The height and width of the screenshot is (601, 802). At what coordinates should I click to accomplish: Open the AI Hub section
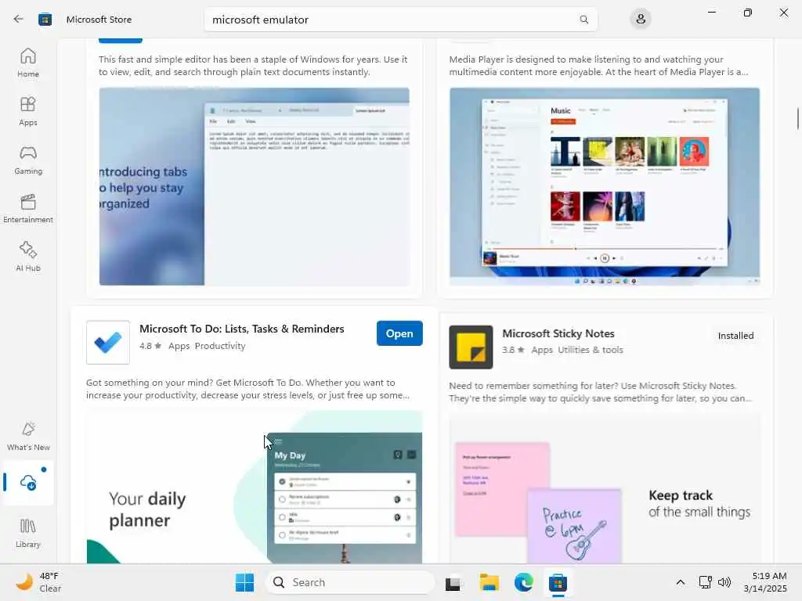point(28,257)
